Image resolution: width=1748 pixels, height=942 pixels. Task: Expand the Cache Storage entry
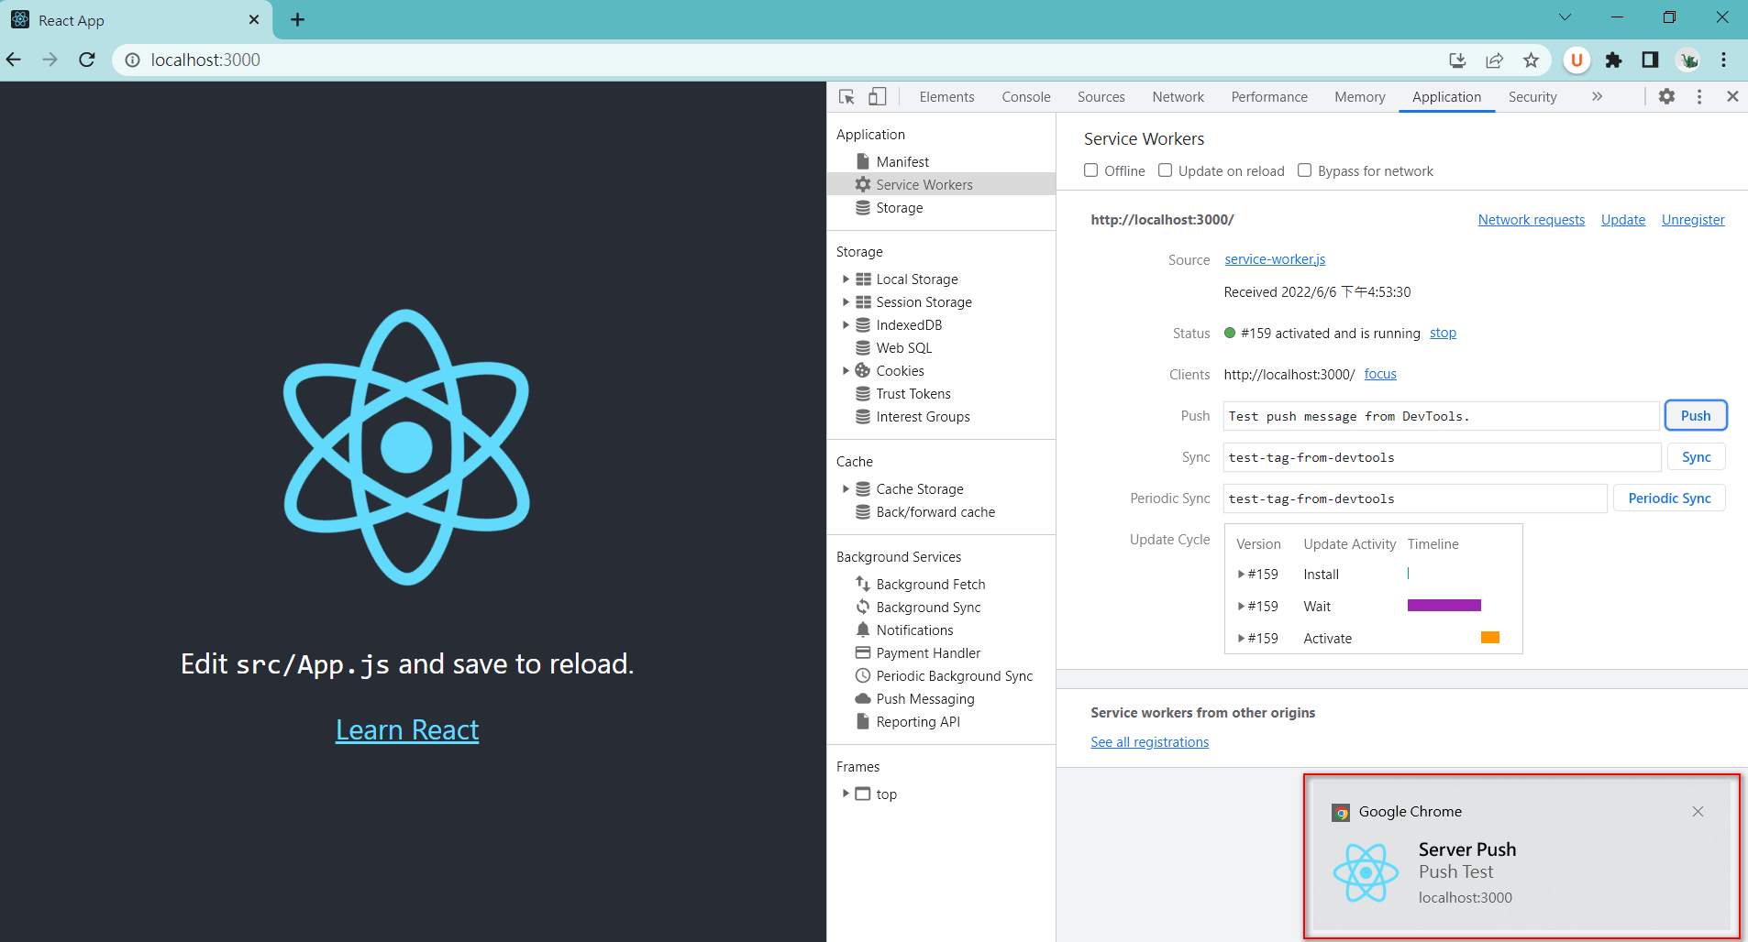pos(846,489)
